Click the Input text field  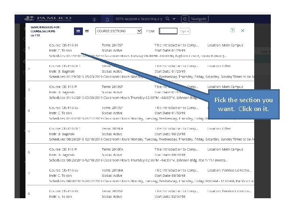pyautogui.click(x=168, y=31)
